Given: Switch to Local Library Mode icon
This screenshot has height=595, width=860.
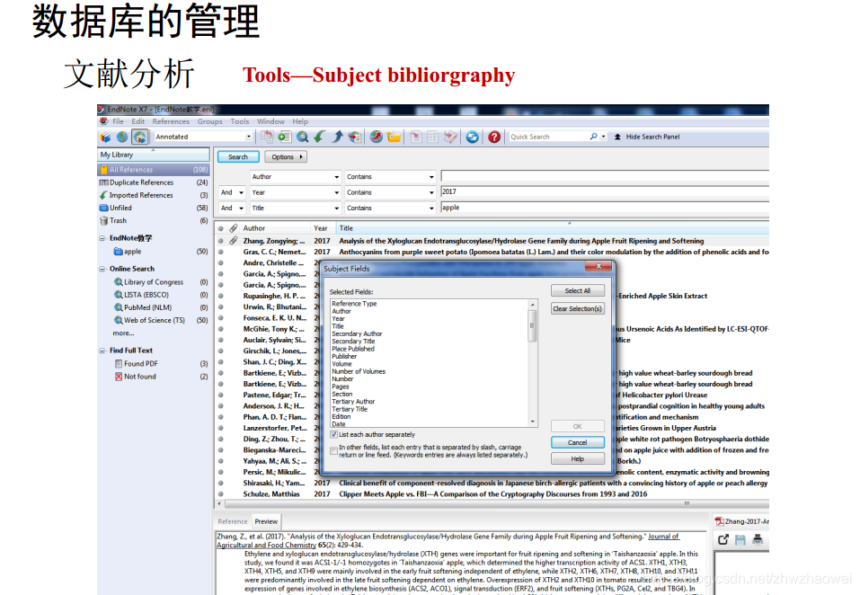Looking at the screenshot, I should pos(105,138).
